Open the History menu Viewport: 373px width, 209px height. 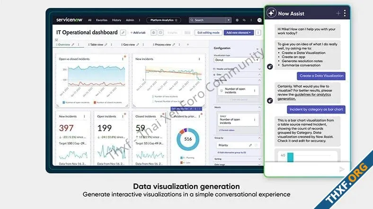point(116,20)
